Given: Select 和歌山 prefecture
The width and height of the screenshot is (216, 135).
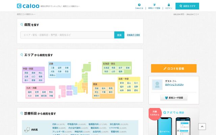Looking at the screenshot, I should (x=53, y=75).
